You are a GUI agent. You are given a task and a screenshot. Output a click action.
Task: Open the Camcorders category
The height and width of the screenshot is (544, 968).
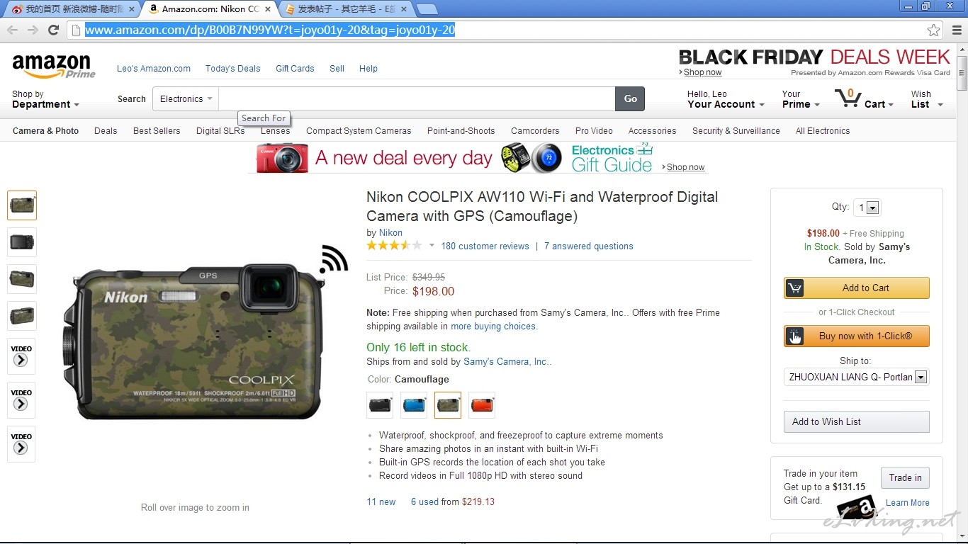[535, 131]
